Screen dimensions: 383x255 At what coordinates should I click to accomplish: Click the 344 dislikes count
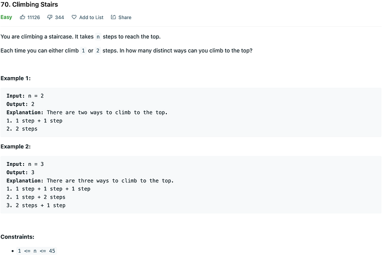(60, 18)
